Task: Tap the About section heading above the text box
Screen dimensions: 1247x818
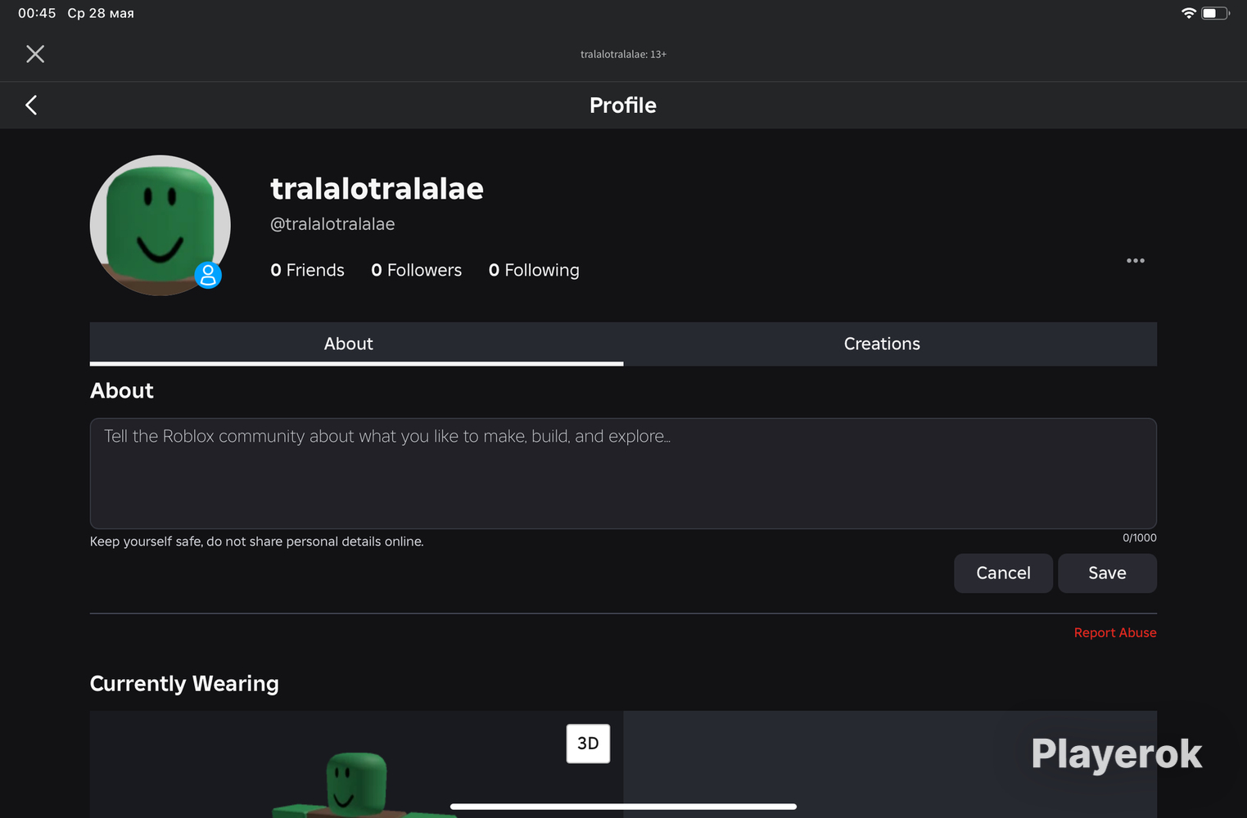Action: coord(122,391)
